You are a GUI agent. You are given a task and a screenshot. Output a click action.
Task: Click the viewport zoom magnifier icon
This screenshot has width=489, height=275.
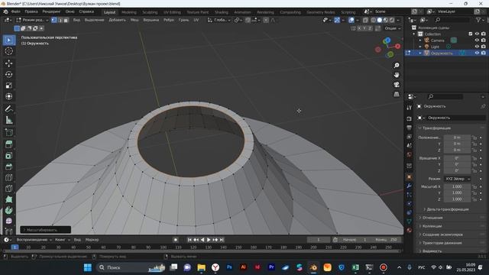[x=397, y=66]
